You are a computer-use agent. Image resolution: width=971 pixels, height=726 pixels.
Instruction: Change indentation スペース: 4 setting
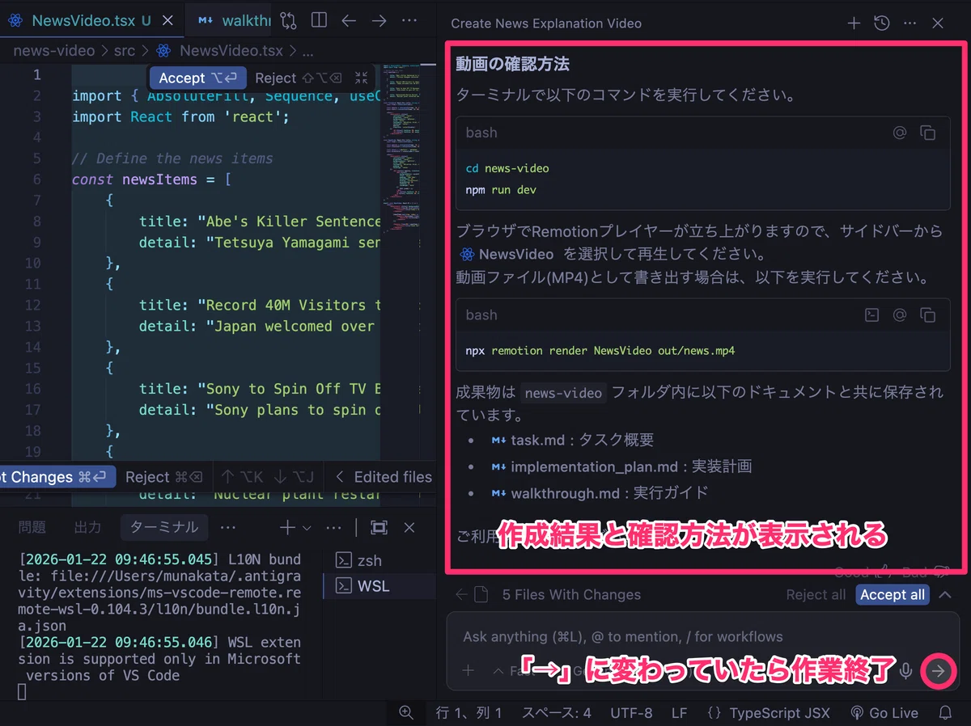pos(557,713)
